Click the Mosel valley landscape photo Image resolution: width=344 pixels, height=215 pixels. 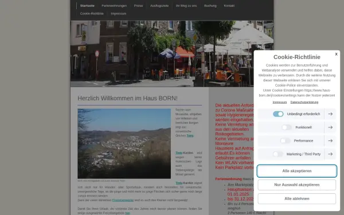click(124, 144)
